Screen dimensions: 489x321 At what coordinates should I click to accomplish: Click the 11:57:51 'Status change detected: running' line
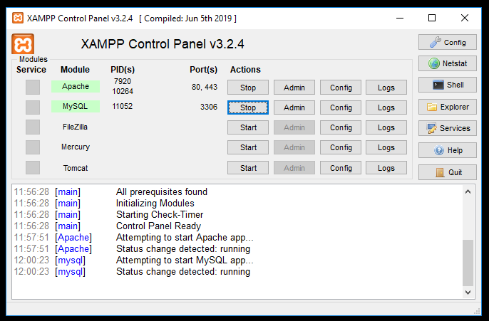pyautogui.click(x=183, y=249)
